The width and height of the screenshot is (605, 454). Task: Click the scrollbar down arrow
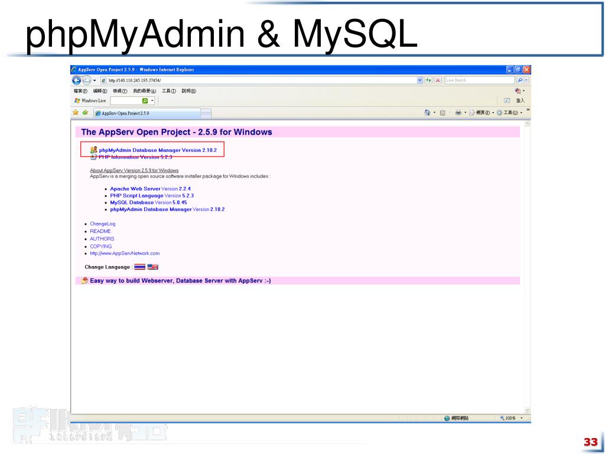(x=527, y=410)
